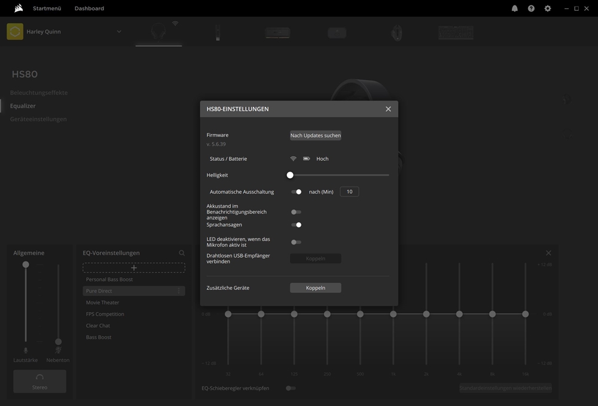
Task: Select the mouse device icon
Action: coord(396,32)
